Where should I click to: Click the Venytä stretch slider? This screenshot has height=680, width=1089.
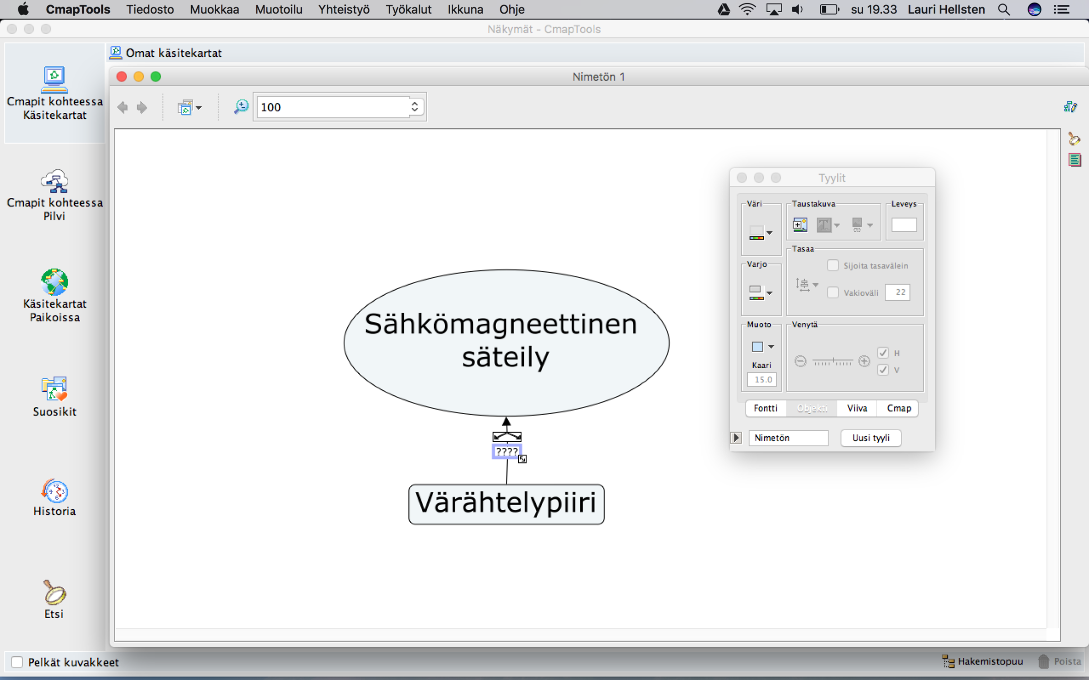(x=832, y=361)
